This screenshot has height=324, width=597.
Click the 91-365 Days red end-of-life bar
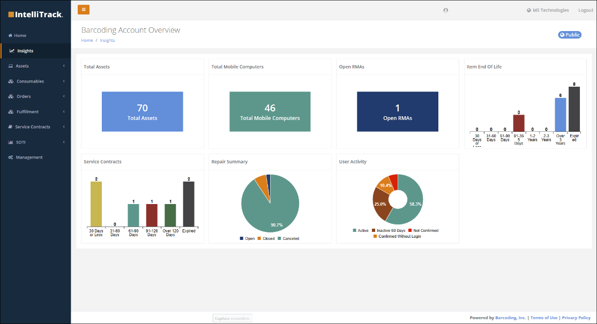[519, 123]
